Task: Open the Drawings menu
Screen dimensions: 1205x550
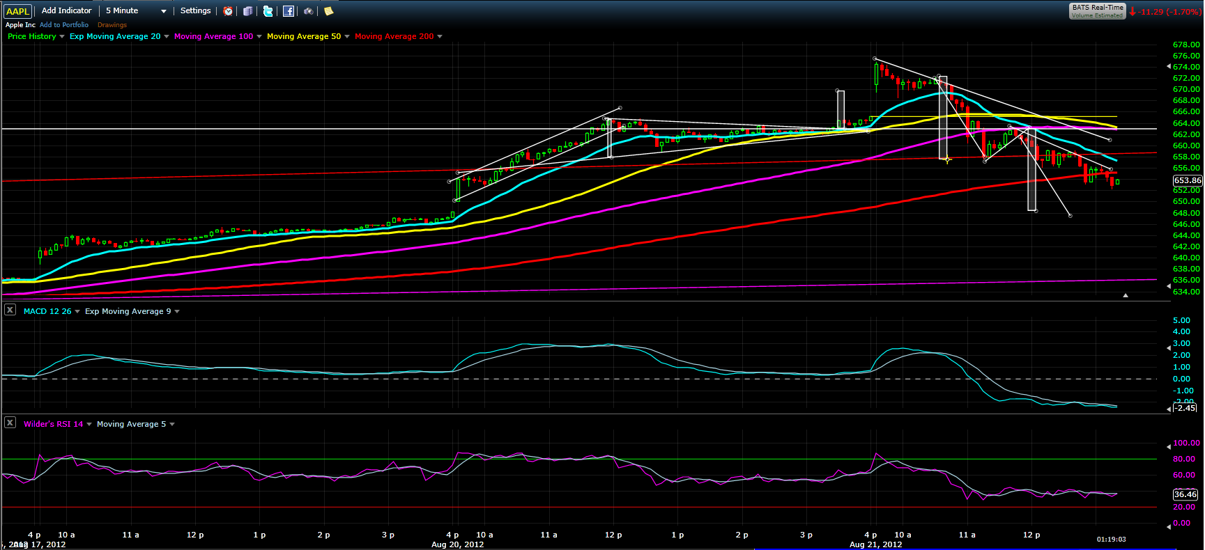Action: point(112,24)
